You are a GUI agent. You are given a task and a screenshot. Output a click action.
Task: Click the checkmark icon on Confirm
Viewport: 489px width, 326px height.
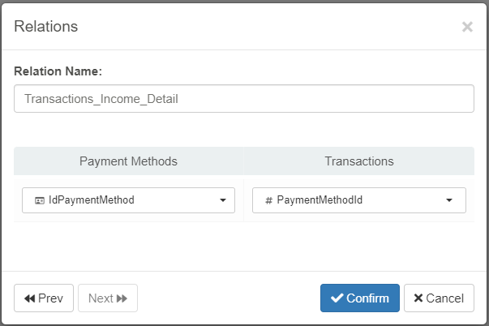pos(337,298)
